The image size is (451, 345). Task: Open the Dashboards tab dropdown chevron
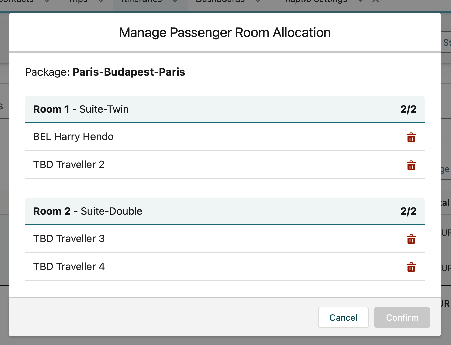click(258, 2)
